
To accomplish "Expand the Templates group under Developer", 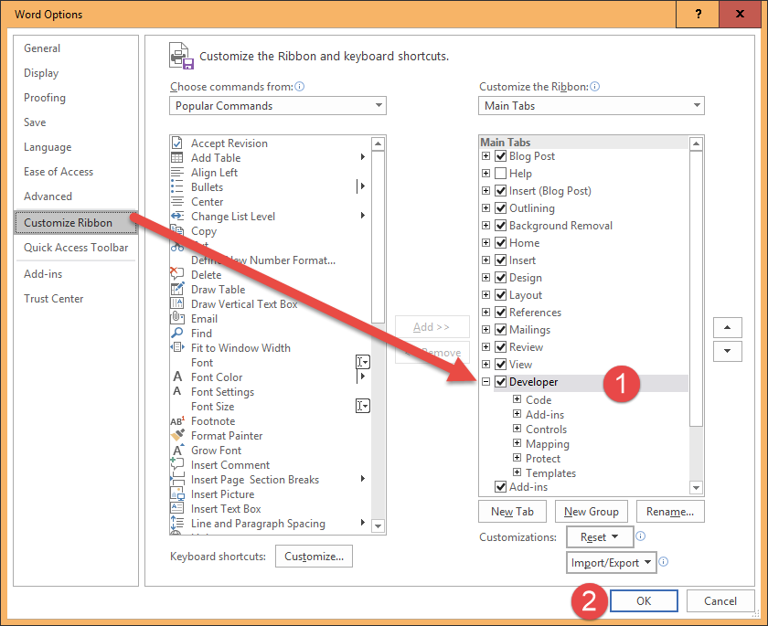I will [x=517, y=472].
